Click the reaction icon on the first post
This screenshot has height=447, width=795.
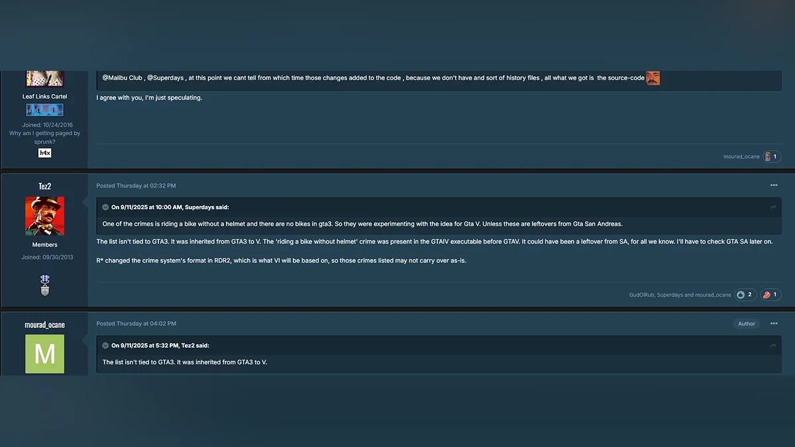point(767,157)
